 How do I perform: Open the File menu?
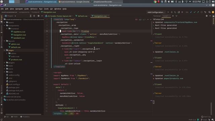(x=2, y=9)
